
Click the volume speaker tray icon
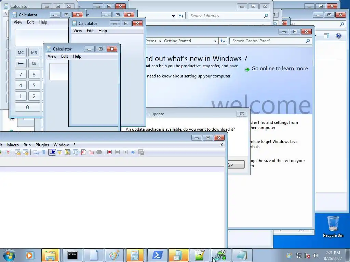315,256
